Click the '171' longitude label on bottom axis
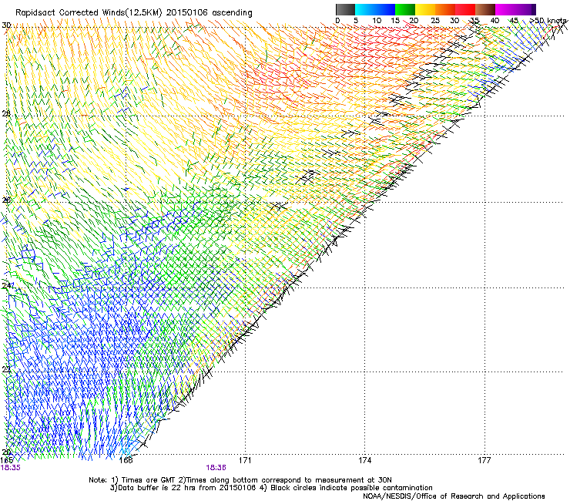Screen dimensions: 570x501 click(x=245, y=460)
